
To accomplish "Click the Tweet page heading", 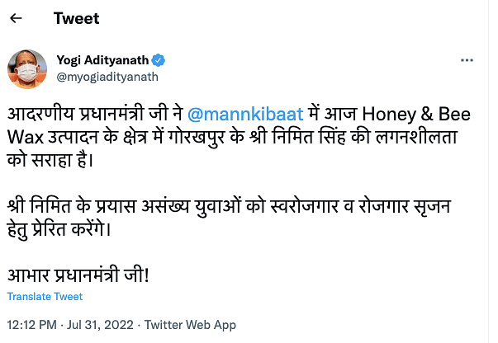I will point(76,18).
